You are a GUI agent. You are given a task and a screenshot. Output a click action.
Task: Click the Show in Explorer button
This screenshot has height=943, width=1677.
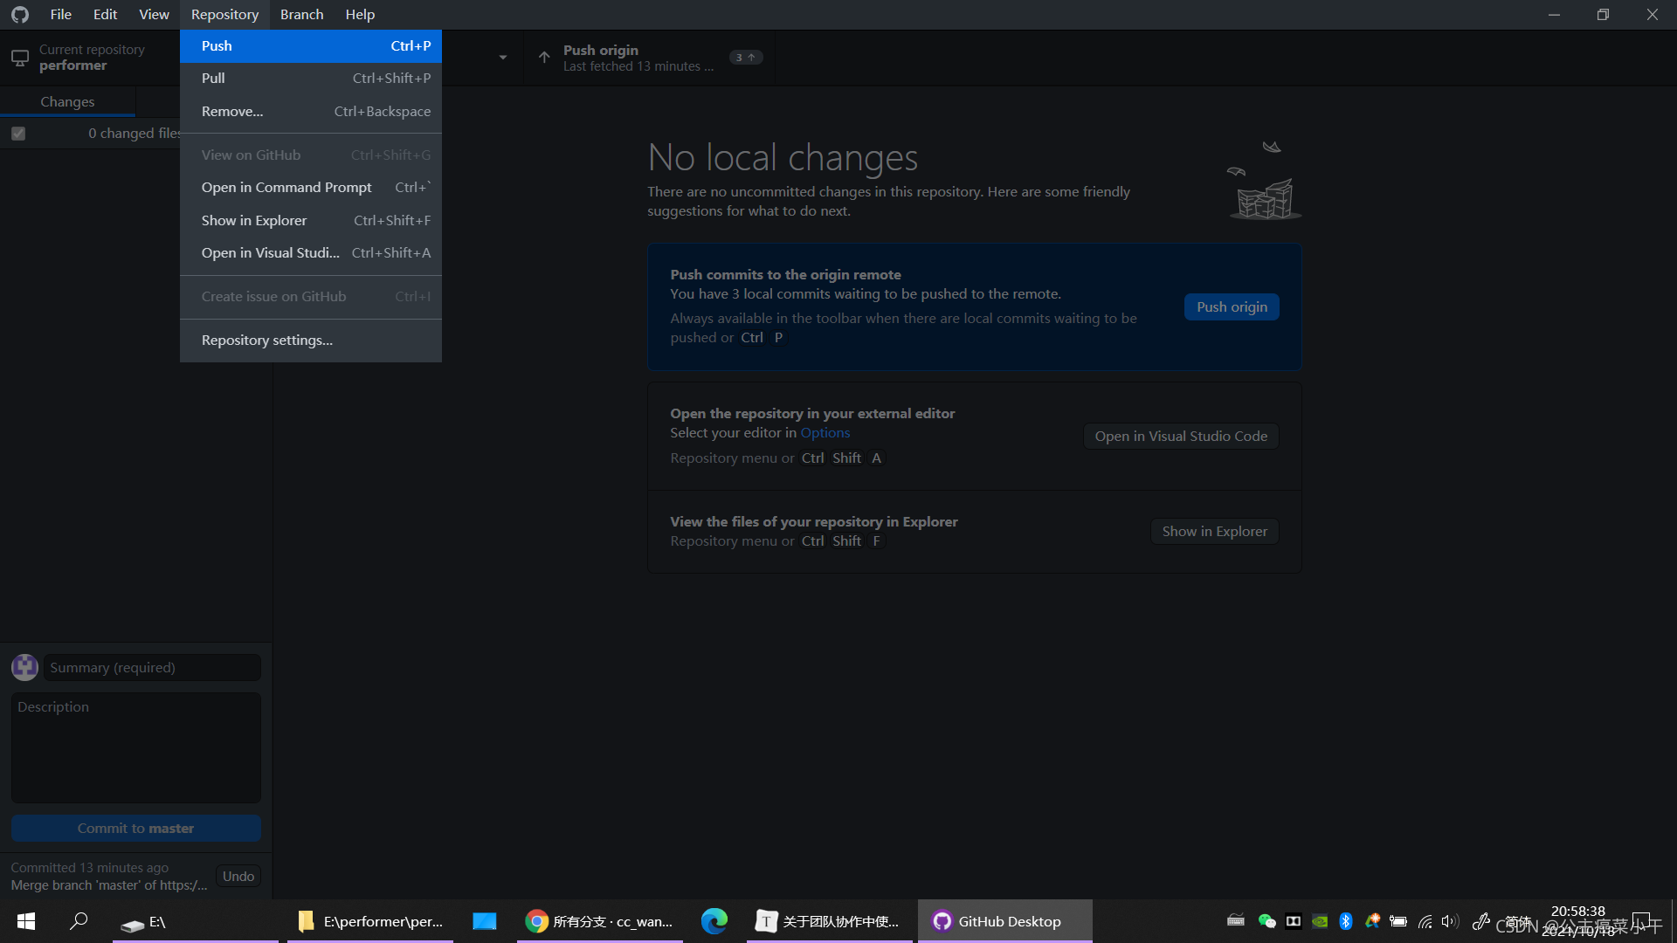click(x=1214, y=532)
